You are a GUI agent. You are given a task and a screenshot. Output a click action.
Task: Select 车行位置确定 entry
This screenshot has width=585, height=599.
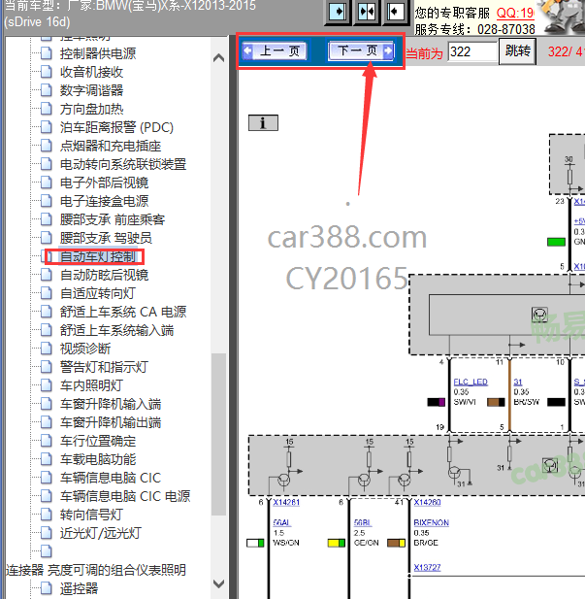point(98,441)
